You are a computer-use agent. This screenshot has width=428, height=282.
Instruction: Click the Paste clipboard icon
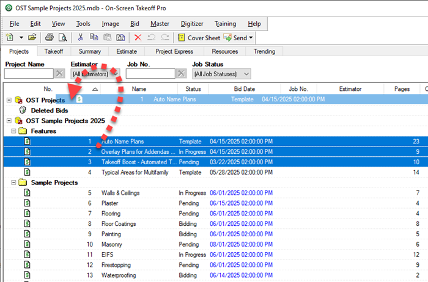coord(107,37)
